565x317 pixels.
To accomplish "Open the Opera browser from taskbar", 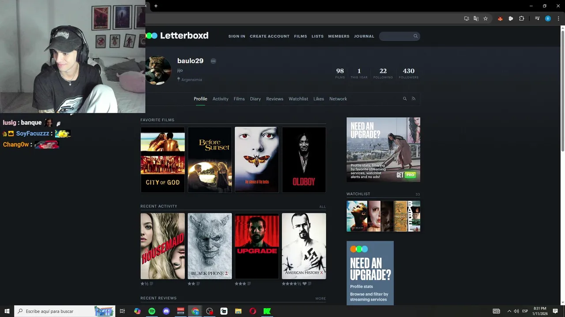I will 252,311.
